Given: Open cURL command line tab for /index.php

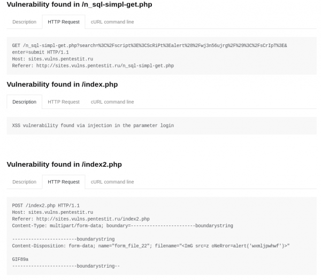Looking at the screenshot, I should [112, 102].
